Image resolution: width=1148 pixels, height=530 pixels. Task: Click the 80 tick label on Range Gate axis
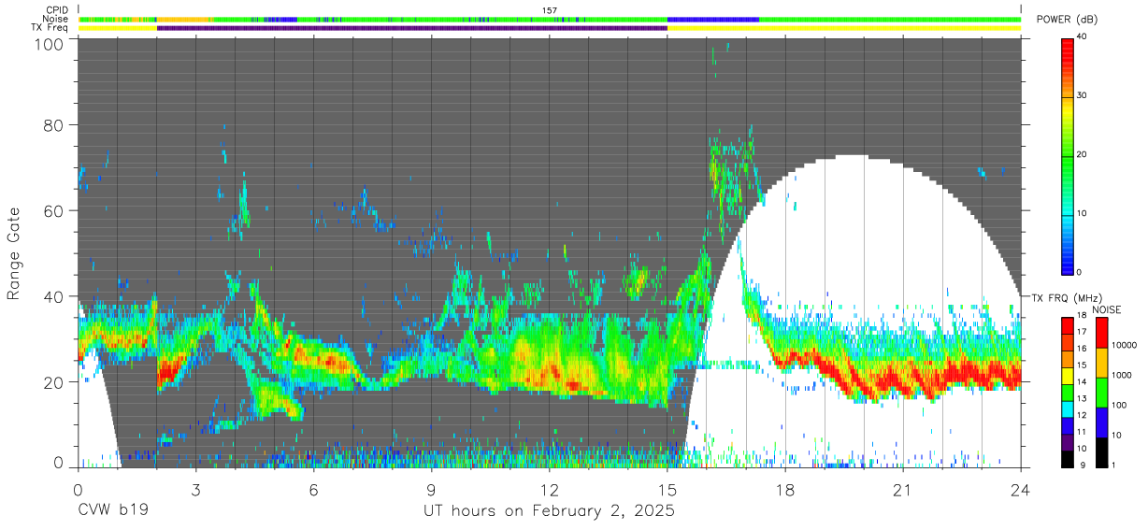coord(54,125)
